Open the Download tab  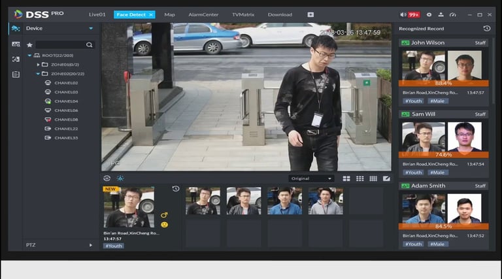pos(280,15)
